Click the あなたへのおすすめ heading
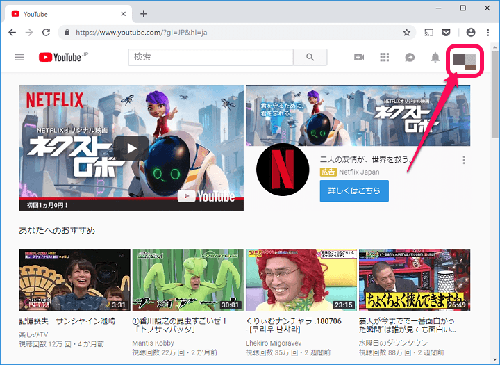500x365 pixels. click(57, 230)
